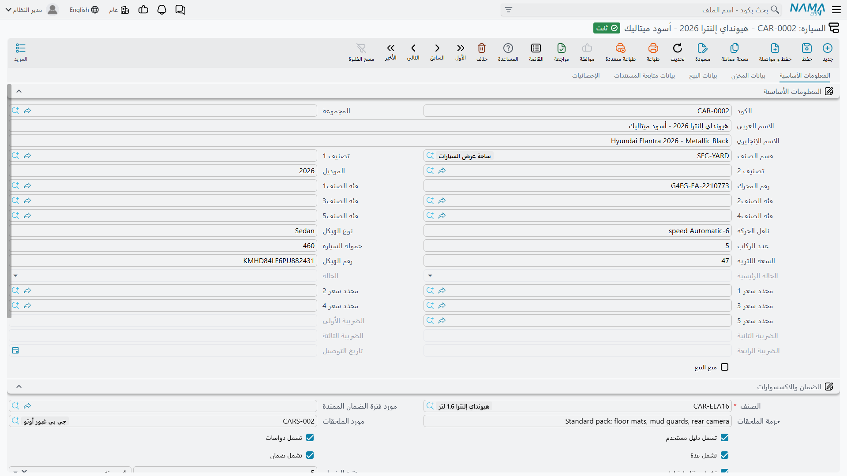
Task: Click the عام branch button
Action: pos(119,10)
